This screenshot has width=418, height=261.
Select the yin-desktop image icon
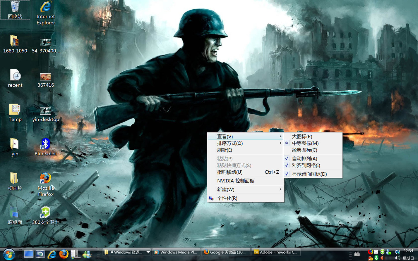coord(46,114)
